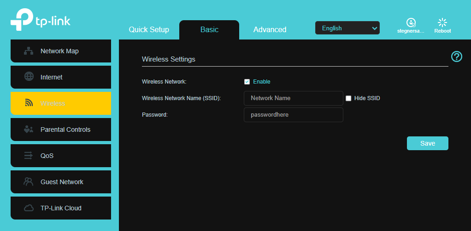Click the Network Map topology icon
471x231 pixels.
(29, 51)
